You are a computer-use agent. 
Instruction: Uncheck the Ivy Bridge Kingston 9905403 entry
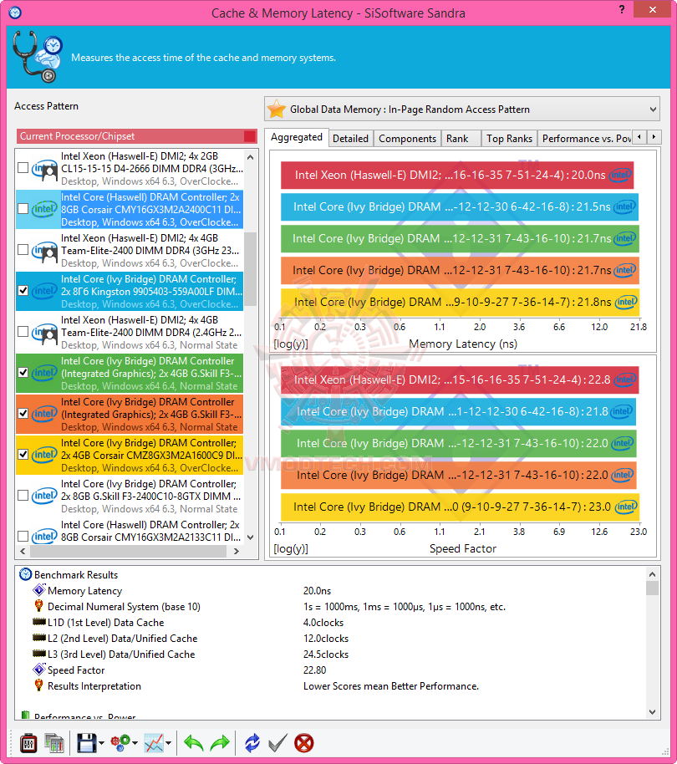pos(23,291)
